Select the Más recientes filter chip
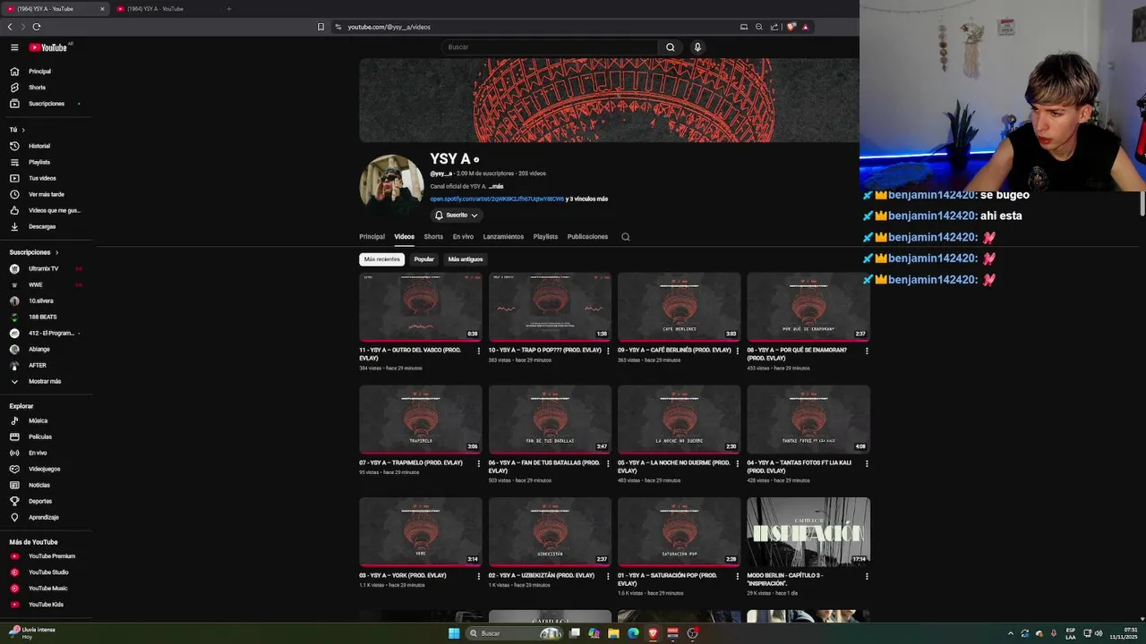The width and height of the screenshot is (1146, 644). coord(382,259)
